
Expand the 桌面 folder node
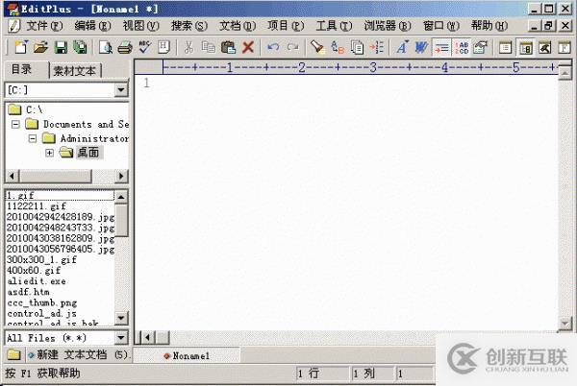(x=49, y=153)
